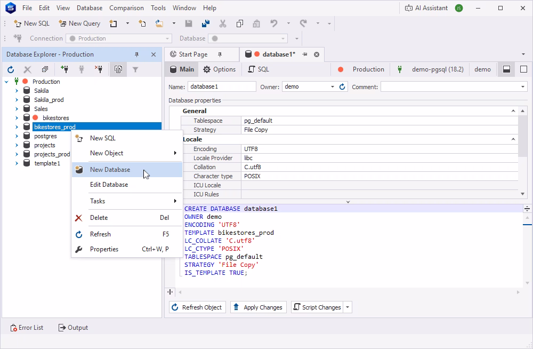Click the Save icon in toolbar
Viewport: 533px width, 349px height.
[x=189, y=23]
